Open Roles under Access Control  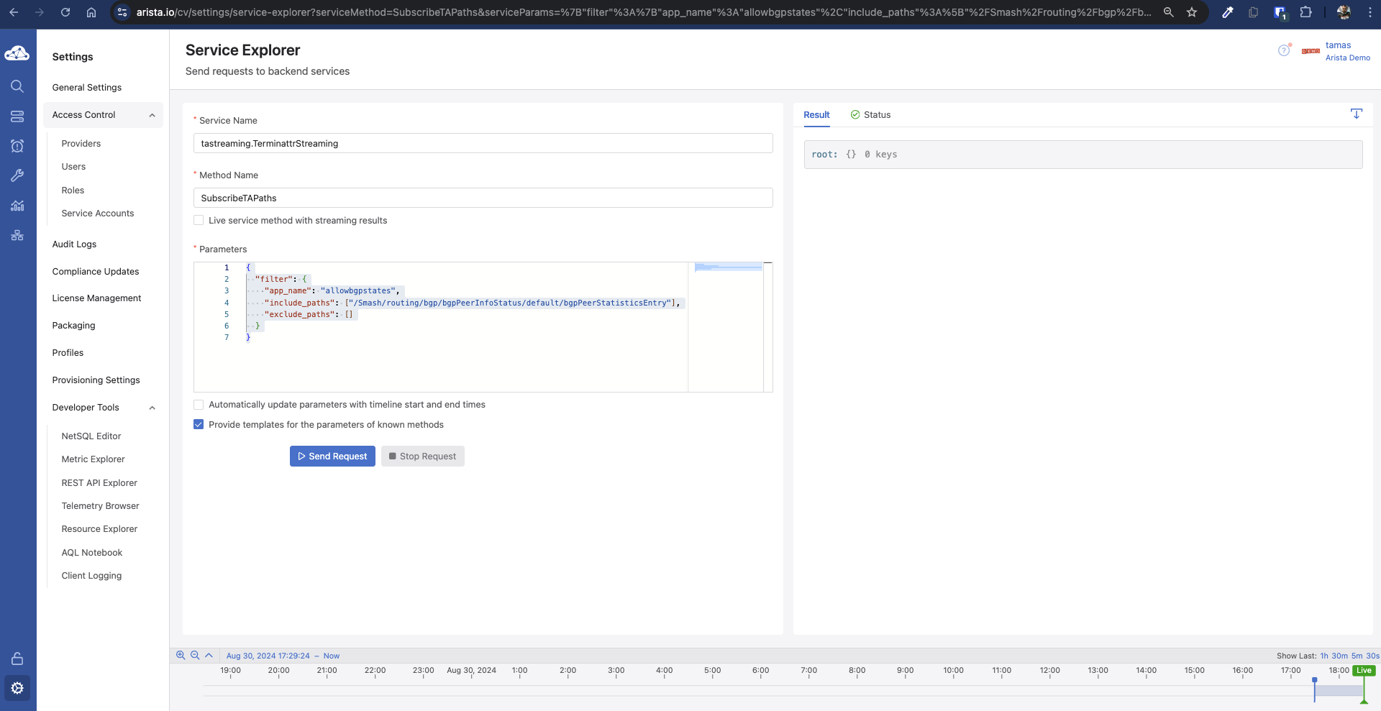point(73,191)
